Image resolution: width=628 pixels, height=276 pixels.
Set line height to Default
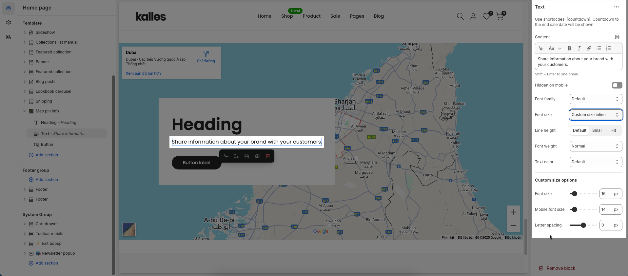[x=579, y=130]
